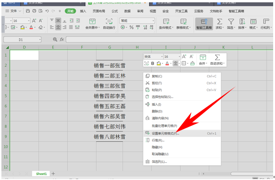Click the Align Right icon in ribbon
The height and width of the screenshot is (180, 275).
64,27
